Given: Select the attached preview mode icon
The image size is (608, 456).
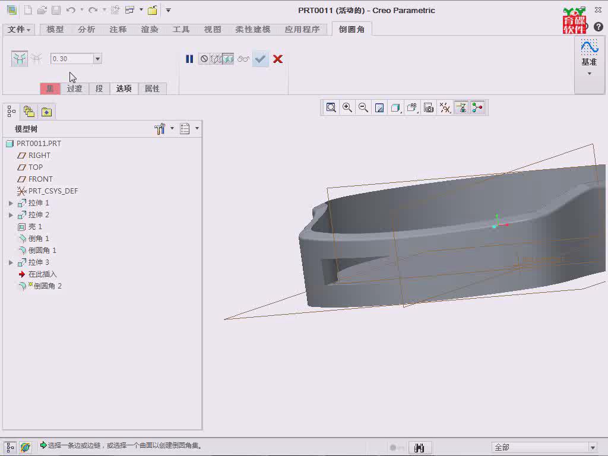Looking at the screenshot, I should point(228,59).
